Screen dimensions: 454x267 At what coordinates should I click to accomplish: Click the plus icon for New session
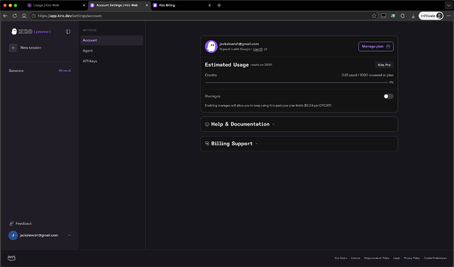click(13, 48)
